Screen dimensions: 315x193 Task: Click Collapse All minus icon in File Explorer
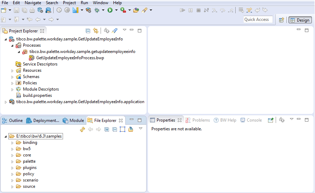coord(115,130)
